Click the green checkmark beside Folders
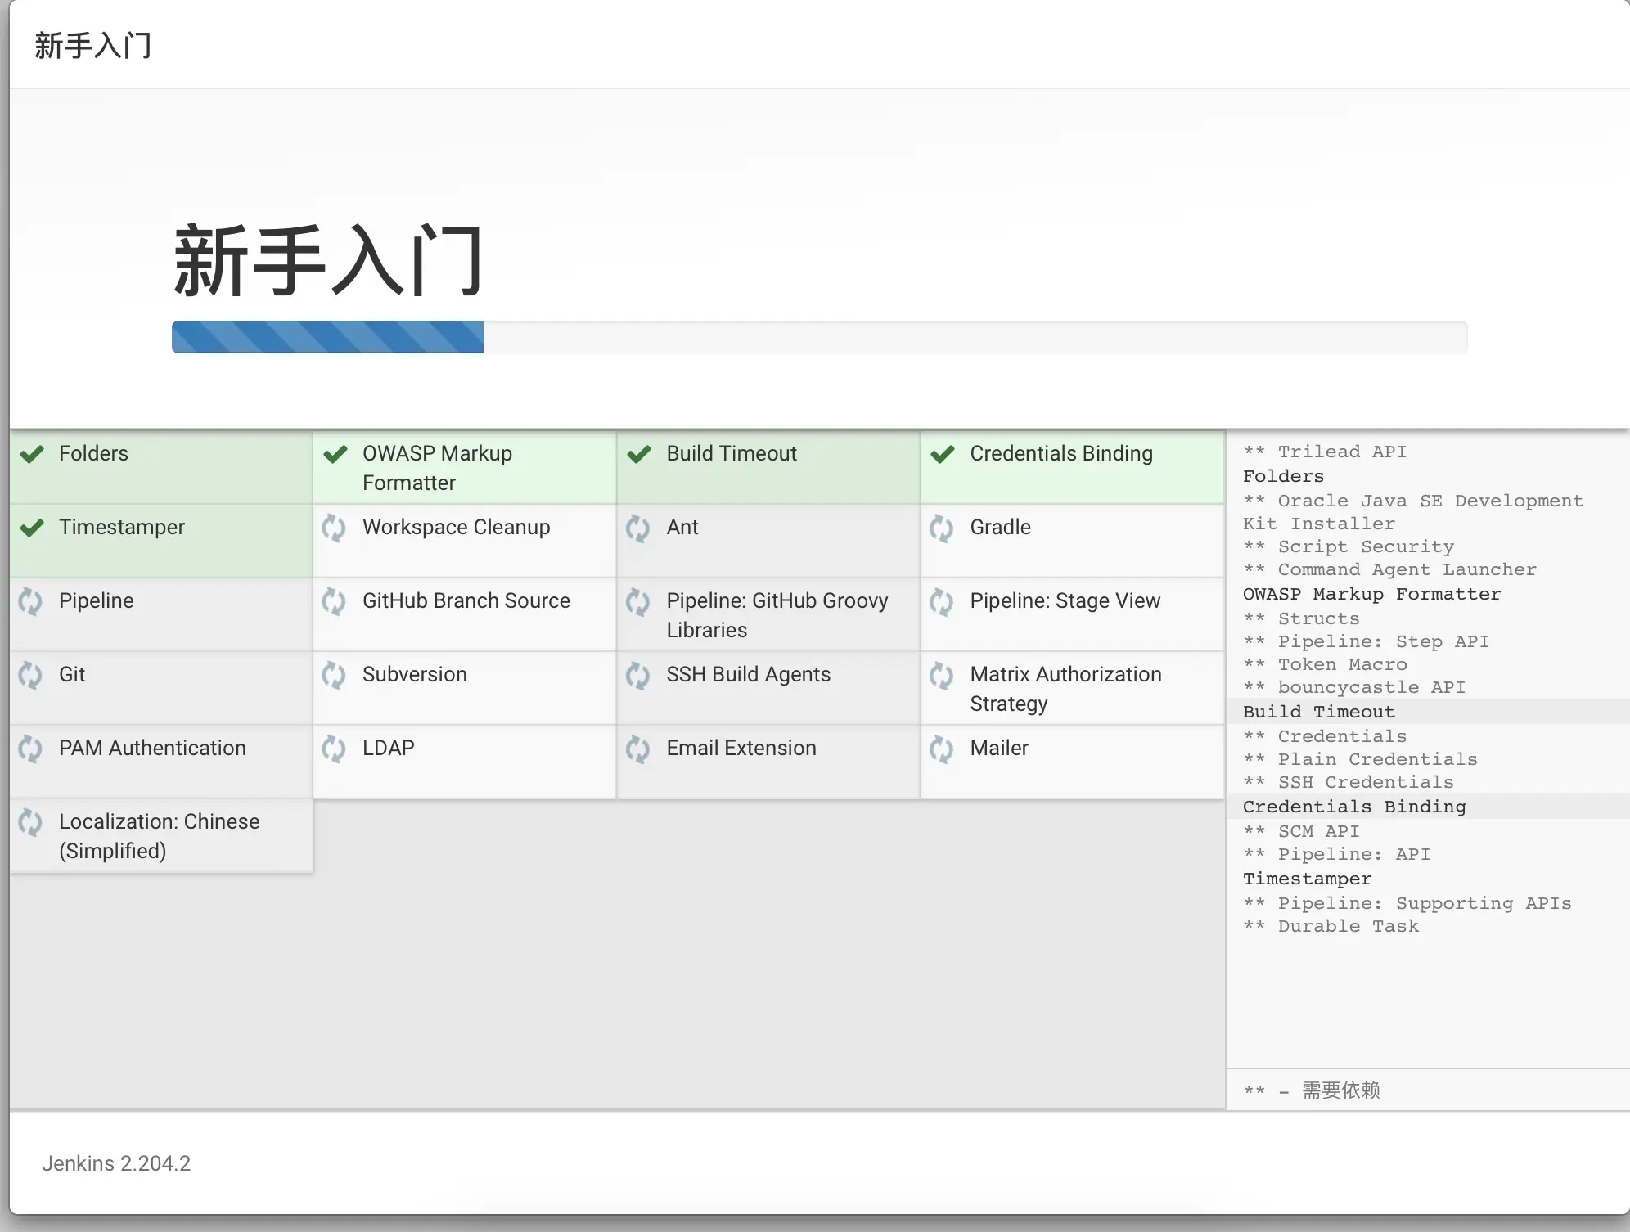This screenshot has width=1630, height=1232. 32,455
